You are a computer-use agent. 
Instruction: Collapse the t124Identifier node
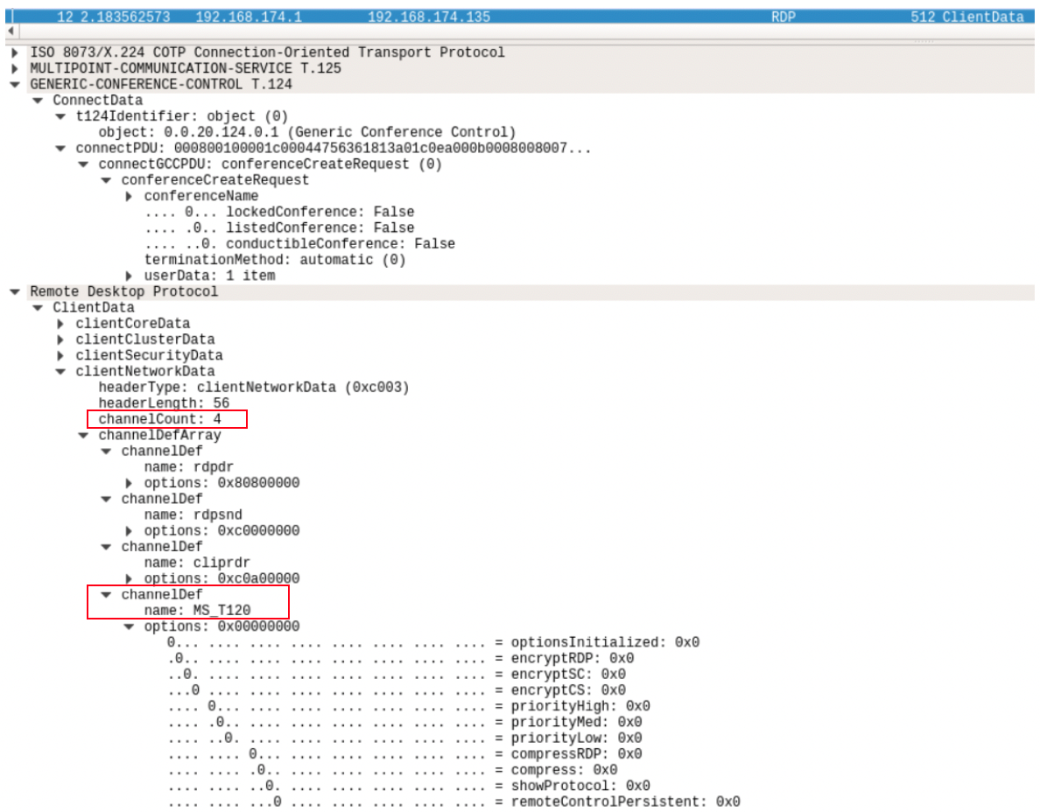(x=60, y=116)
